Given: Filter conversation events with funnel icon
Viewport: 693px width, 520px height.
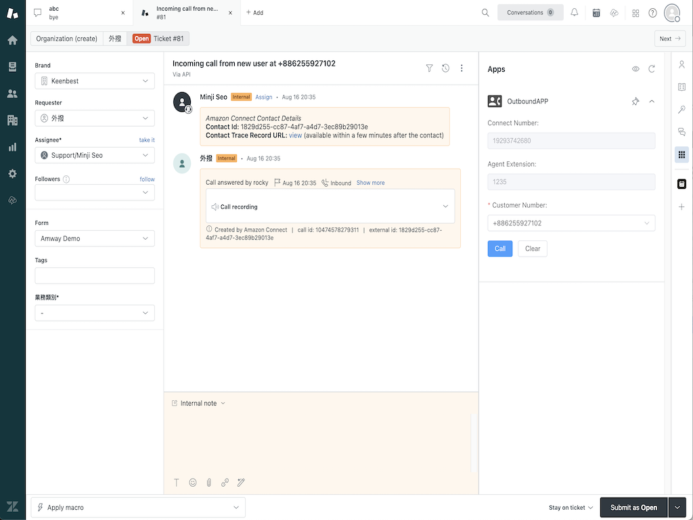Looking at the screenshot, I should click(x=429, y=68).
